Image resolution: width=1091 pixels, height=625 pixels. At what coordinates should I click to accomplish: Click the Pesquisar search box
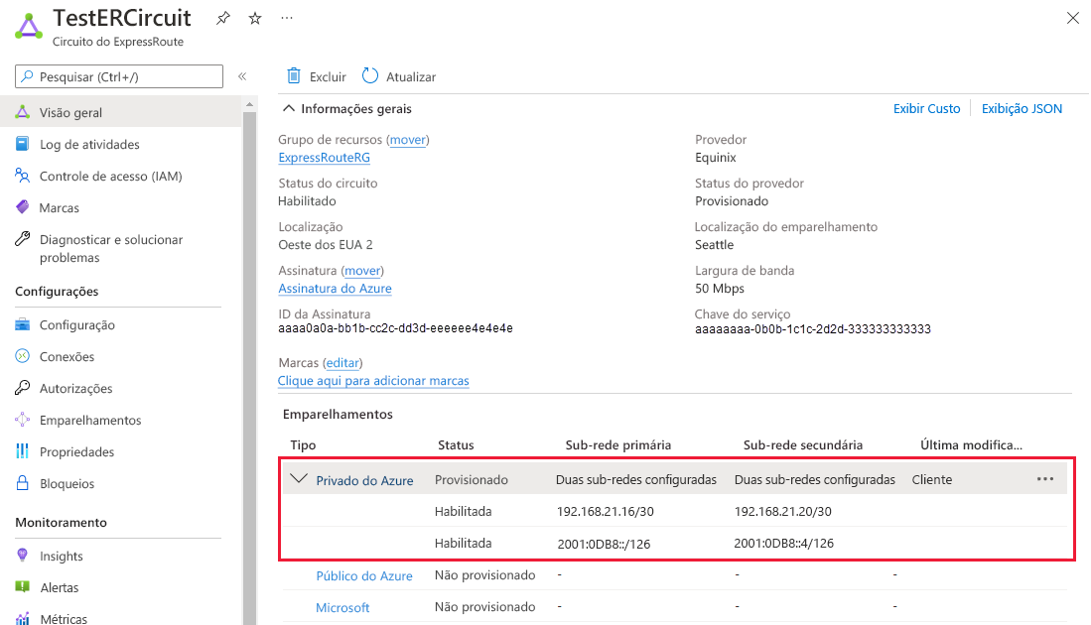pos(119,76)
